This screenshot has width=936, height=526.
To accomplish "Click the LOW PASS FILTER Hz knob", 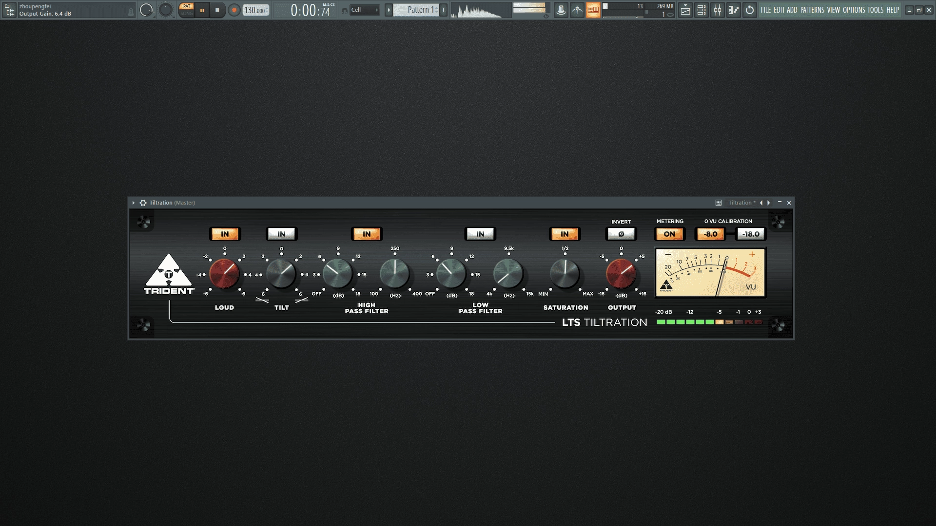I will 508,274.
